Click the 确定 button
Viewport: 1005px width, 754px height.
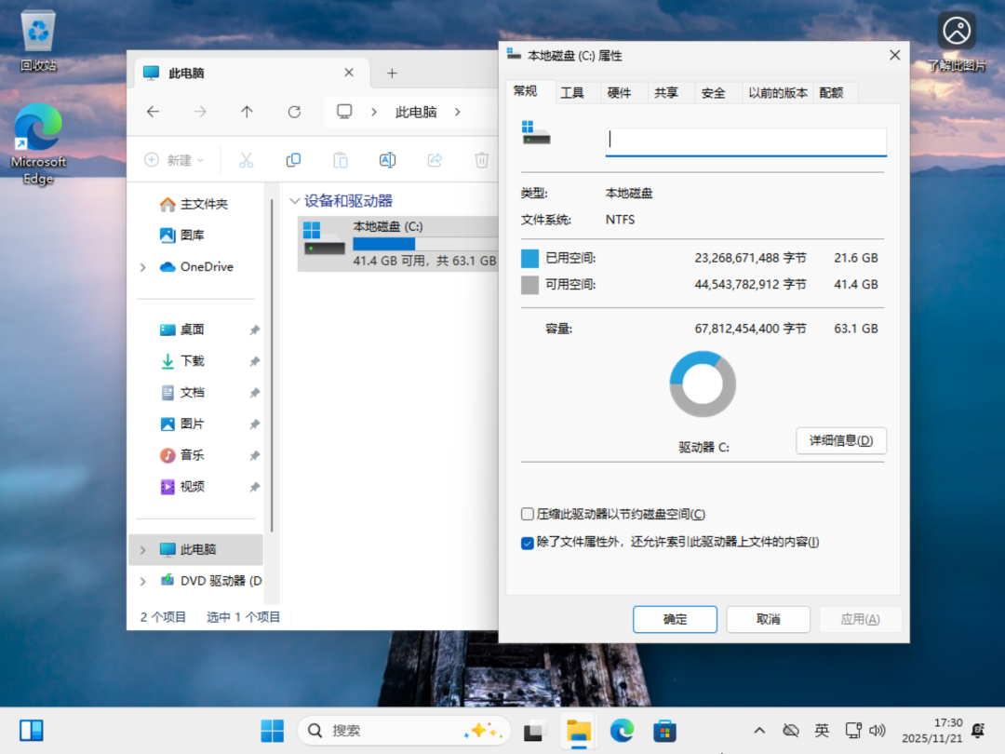(675, 619)
